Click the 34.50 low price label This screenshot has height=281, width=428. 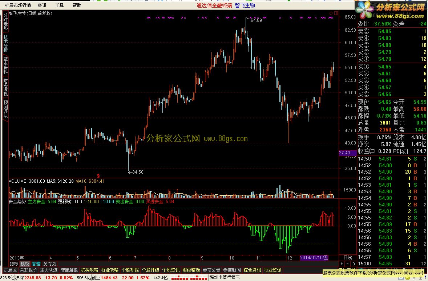pos(138,172)
